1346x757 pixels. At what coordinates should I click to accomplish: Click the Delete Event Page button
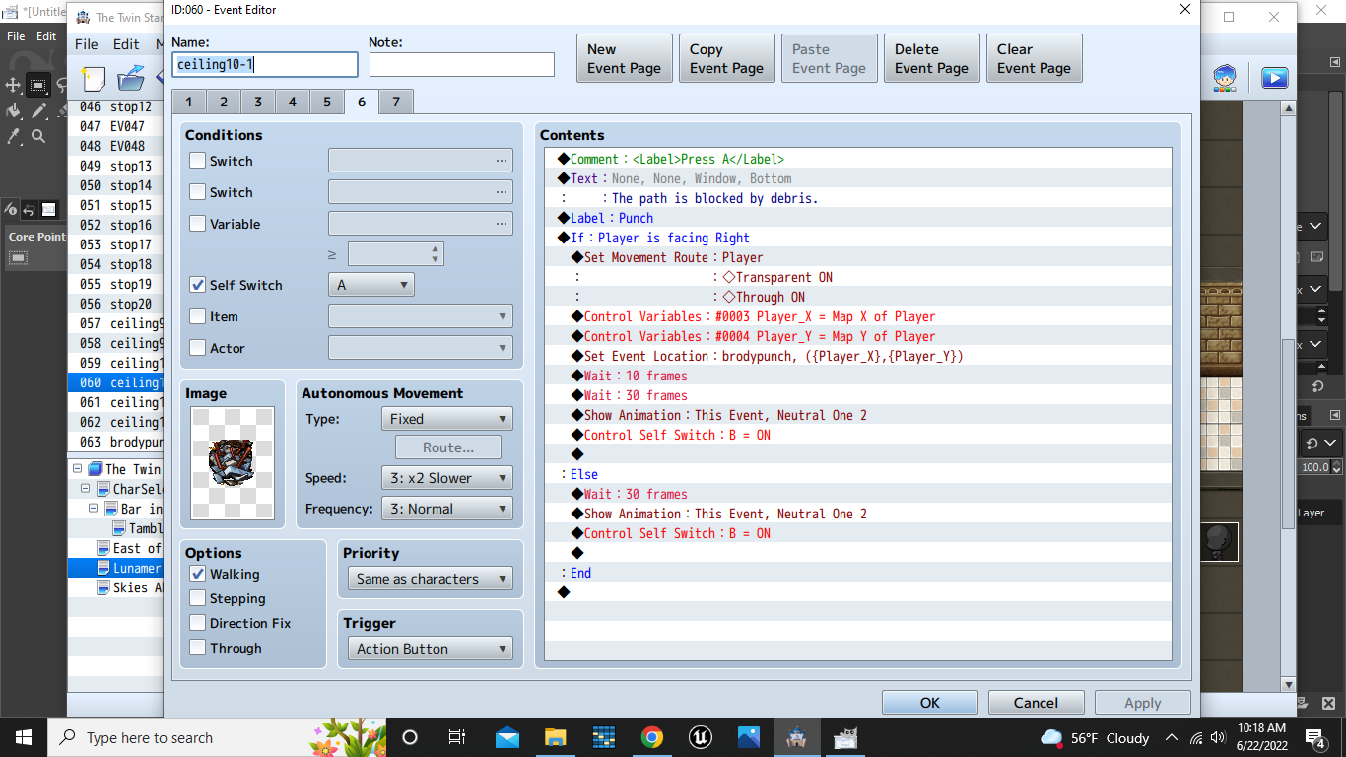pyautogui.click(x=931, y=58)
